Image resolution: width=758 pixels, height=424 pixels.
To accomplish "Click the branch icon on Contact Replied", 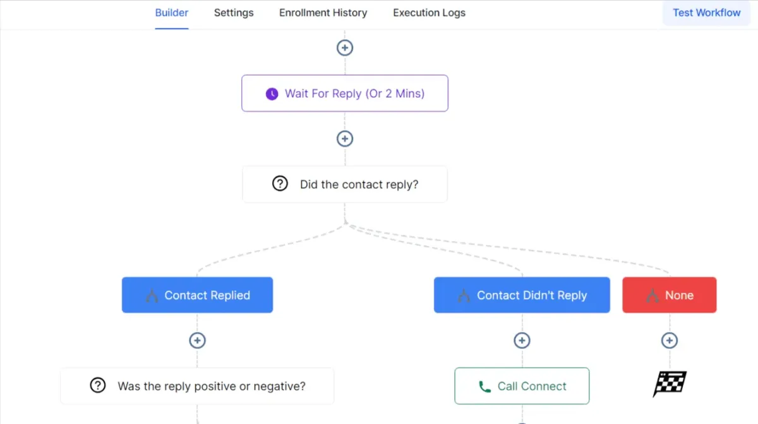I will pyautogui.click(x=152, y=295).
